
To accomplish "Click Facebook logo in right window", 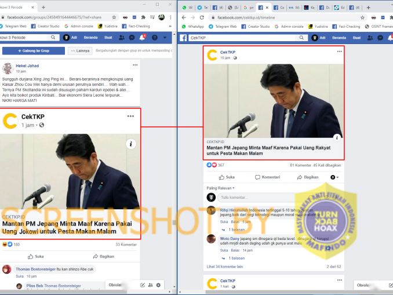I will [x=183, y=38].
